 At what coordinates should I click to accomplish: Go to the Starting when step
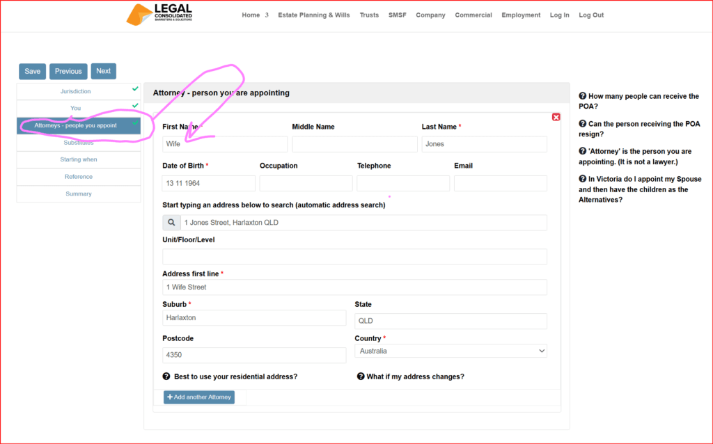click(x=78, y=159)
